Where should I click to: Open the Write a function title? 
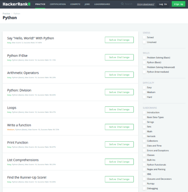point(19,125)
